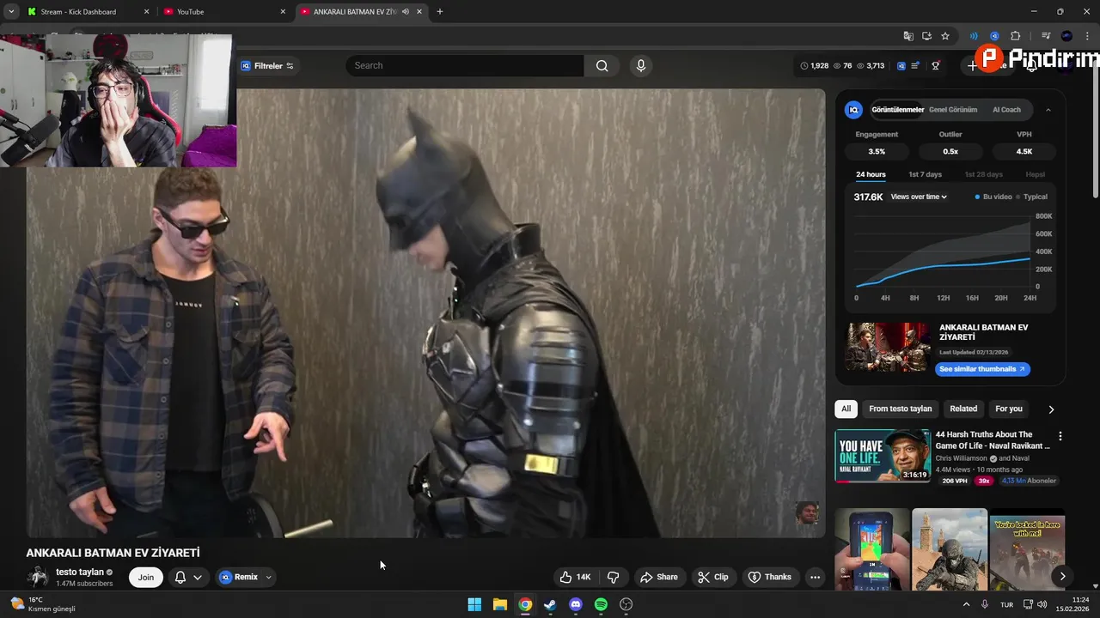Open the media control music-note icon
This screenshot has width=1100, height=618.
pyautogui.click(x=1046, y=36)
